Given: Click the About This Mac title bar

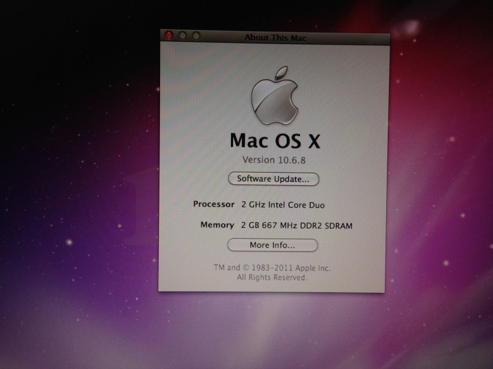Looking at the screenshot, I should 275,37.
